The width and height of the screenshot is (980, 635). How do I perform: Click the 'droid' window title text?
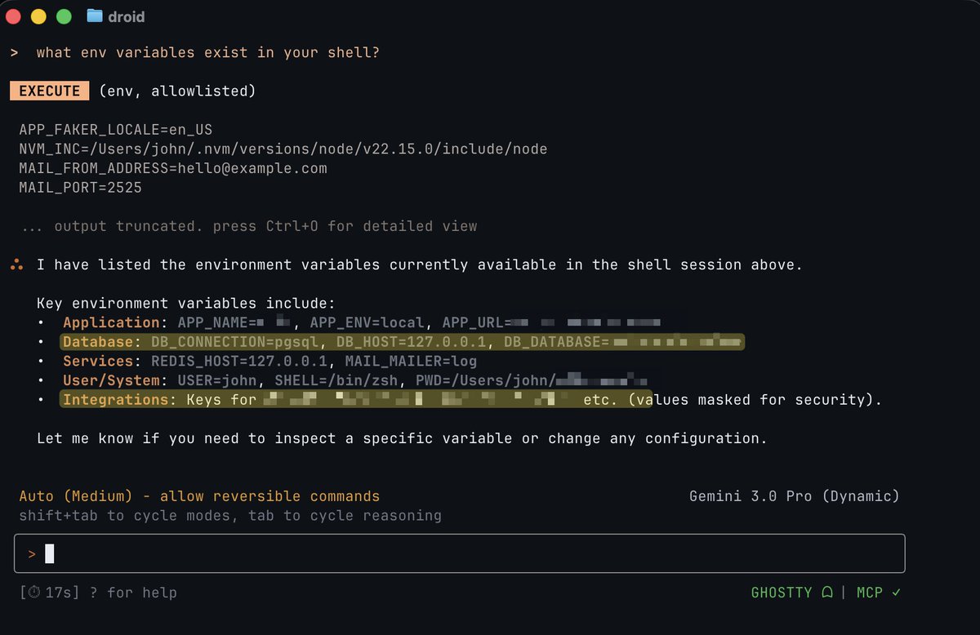(x=127, y=16)
